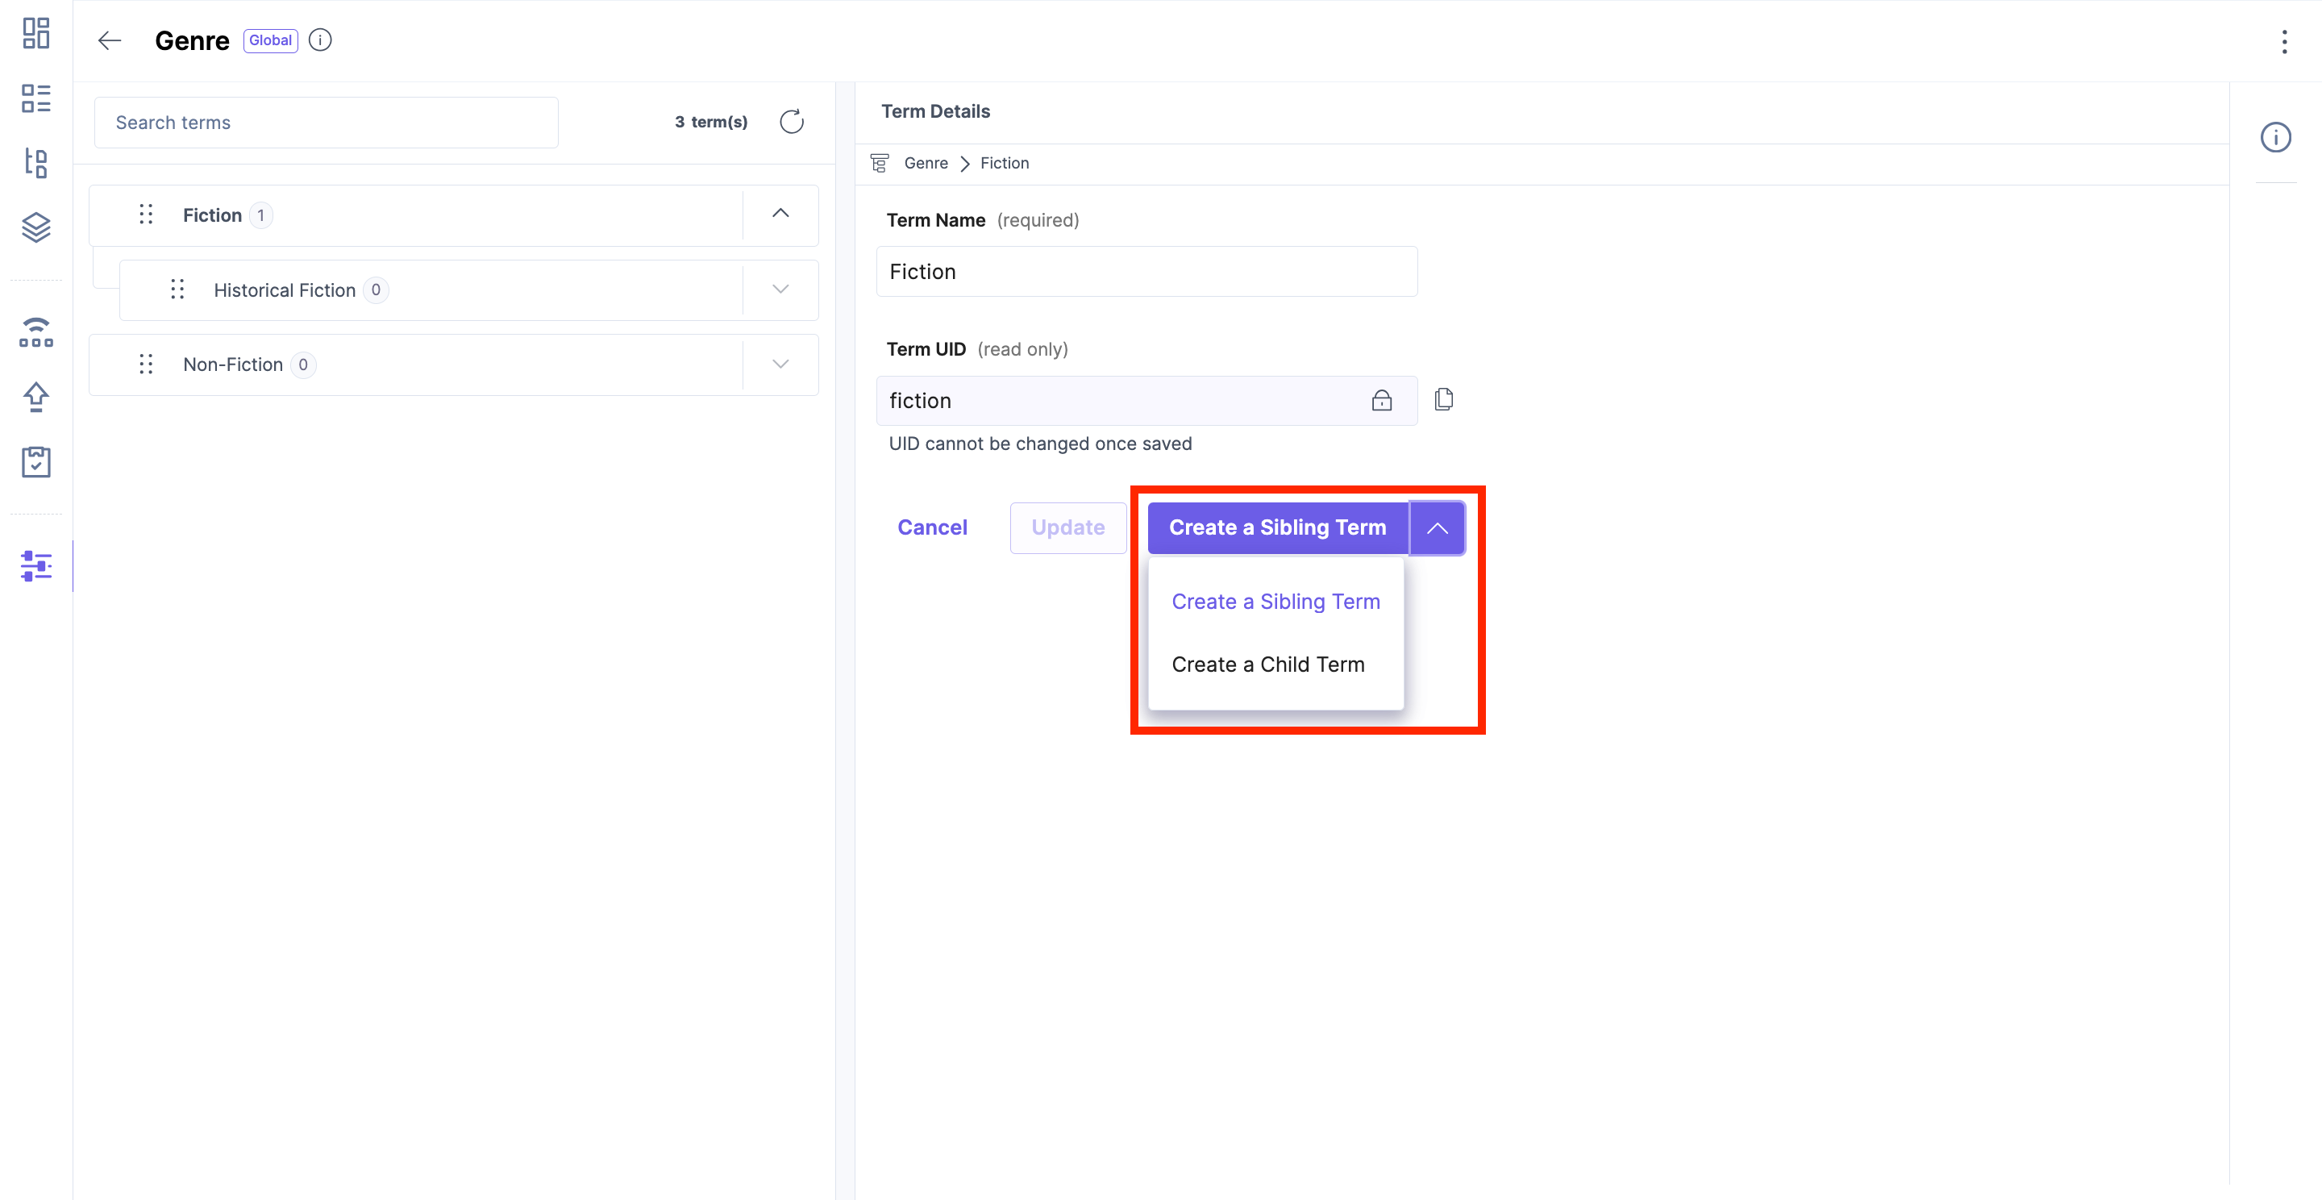This screenshot has height=1200, width=2322.
Task: Open the layers stack icon in sidebar
Action: click(x=36, y=227)
